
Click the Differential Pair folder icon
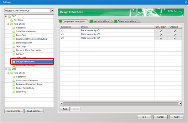pyautogui.click(x=14, y=43)
